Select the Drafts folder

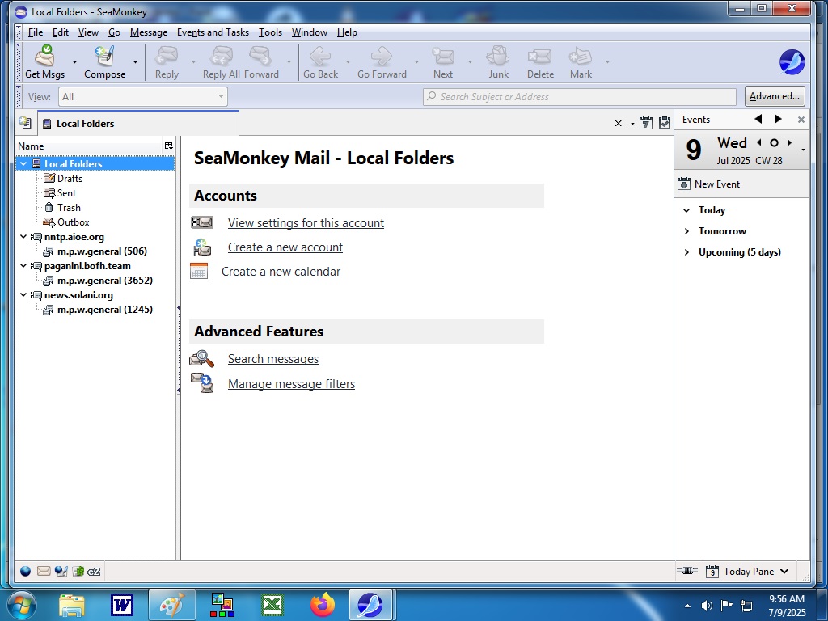(x=70, y=179)
